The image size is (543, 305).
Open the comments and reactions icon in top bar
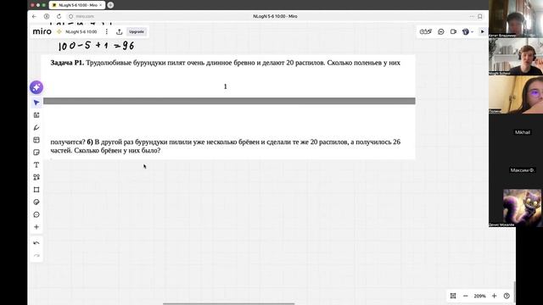coord(441,31)
